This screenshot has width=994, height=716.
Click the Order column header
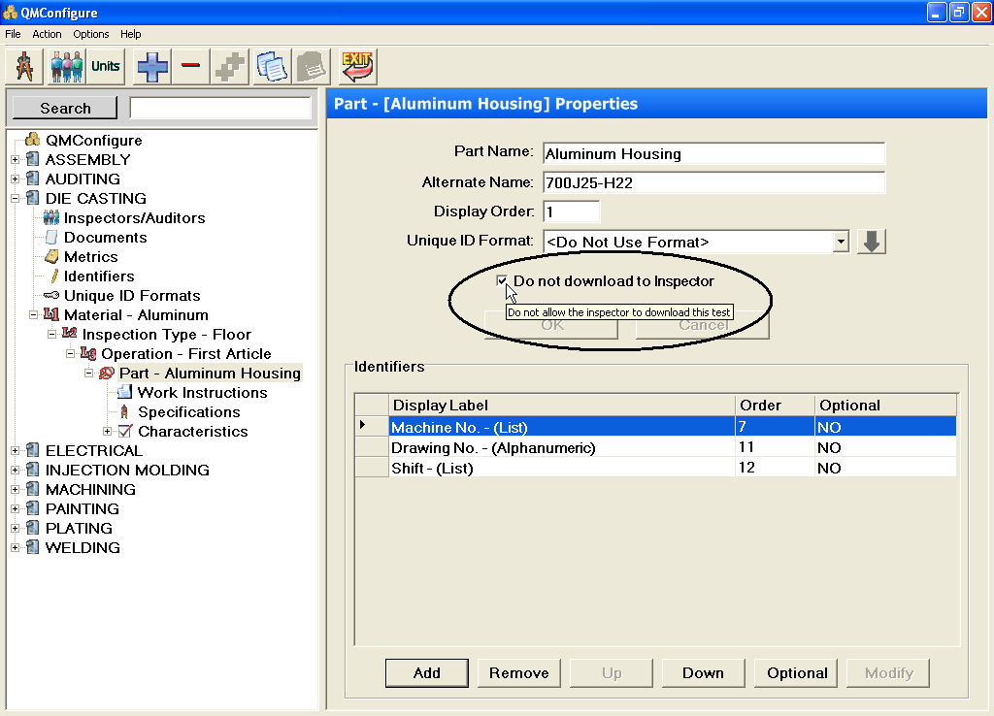(x=776, y=405)
